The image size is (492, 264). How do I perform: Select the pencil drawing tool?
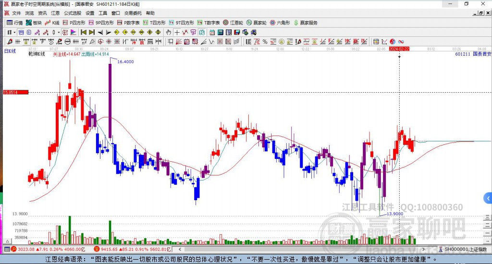[x=10, y=41]
